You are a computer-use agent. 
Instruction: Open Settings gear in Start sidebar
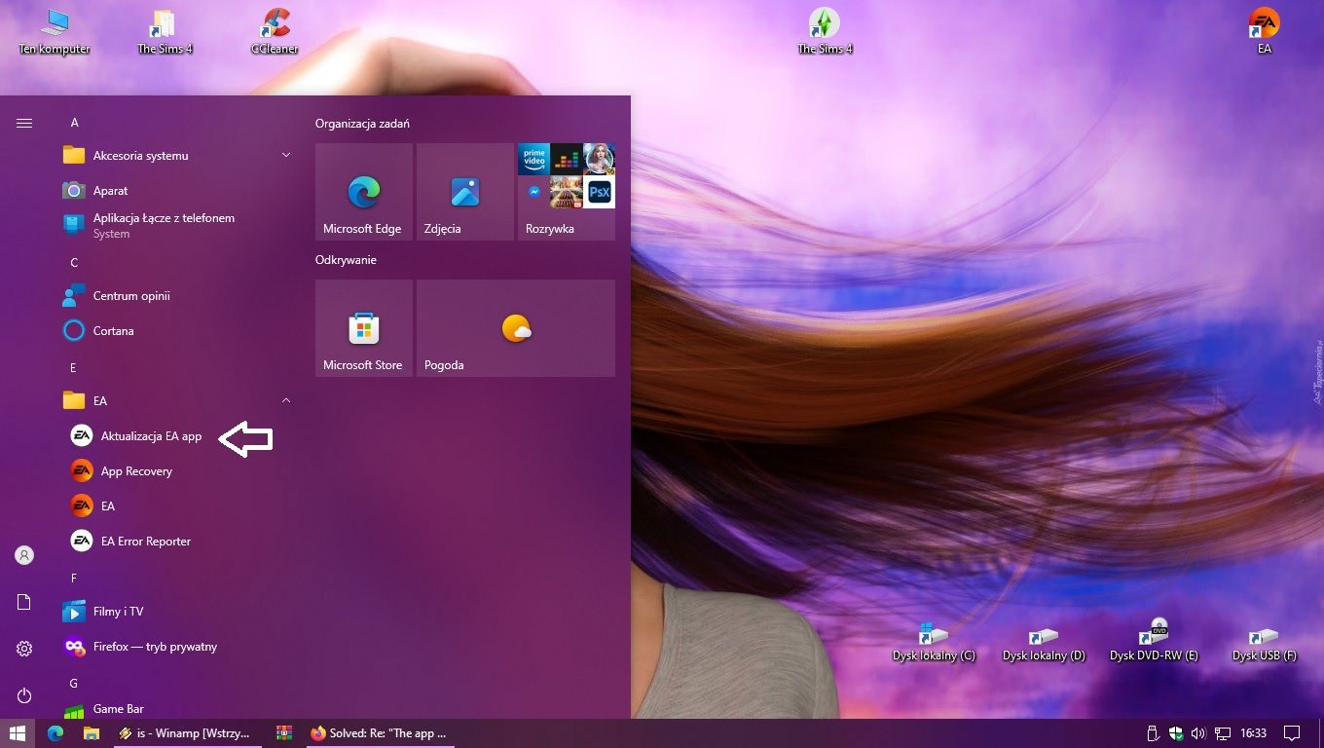(x=24, y=649)
